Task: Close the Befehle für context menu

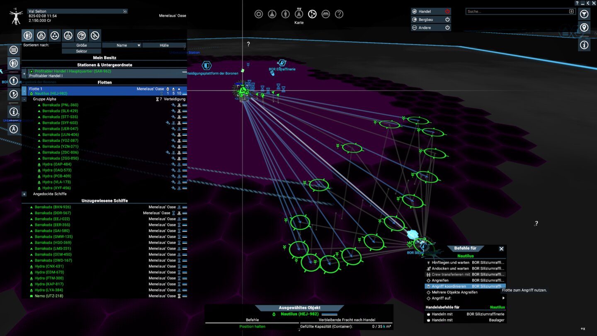Action: pyautogui.click(x=501, y=249)
